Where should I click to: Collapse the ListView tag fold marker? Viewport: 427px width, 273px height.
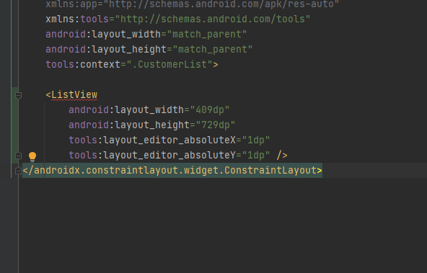pyautogui.click(x=18, y=95)
